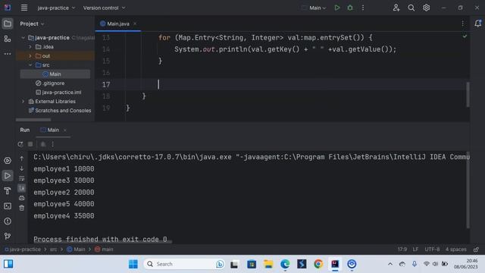Open the Services tool window icon
The height and width of the screenshot is (273, 485).
(8, 161)
